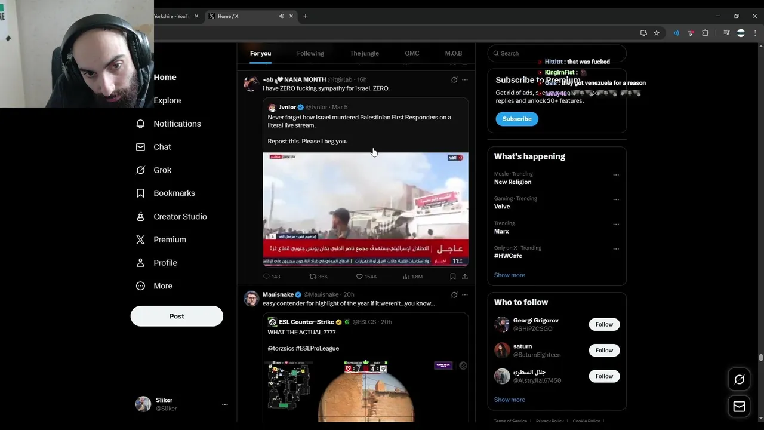The image size is (764, 430).
Task: Open more options on Mauisnake post
Action: coord(465,294)
